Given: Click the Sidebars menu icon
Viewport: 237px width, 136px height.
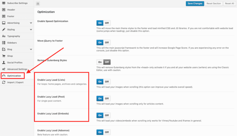Looking at the screenshot, I should coord(4,43).
